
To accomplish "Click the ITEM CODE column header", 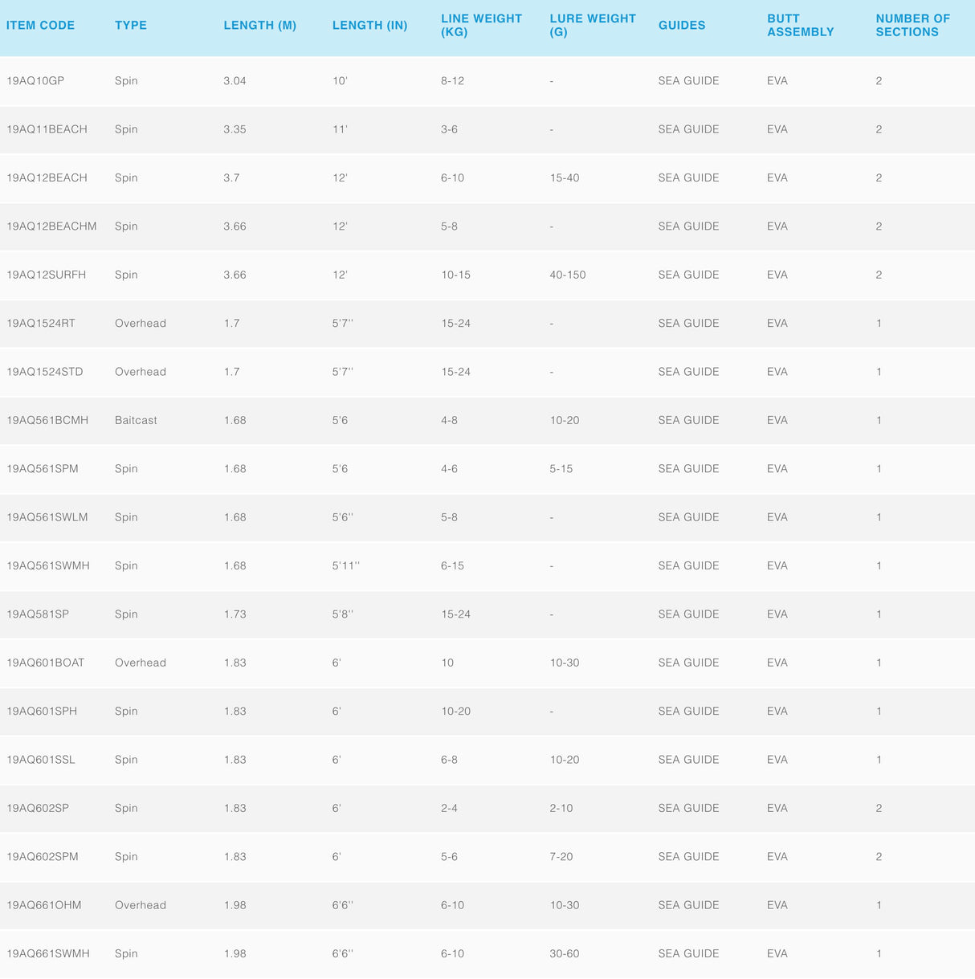I will 40,26.
